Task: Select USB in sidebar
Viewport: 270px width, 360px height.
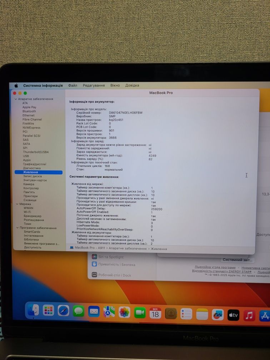Action: click(x=26, y=156)
